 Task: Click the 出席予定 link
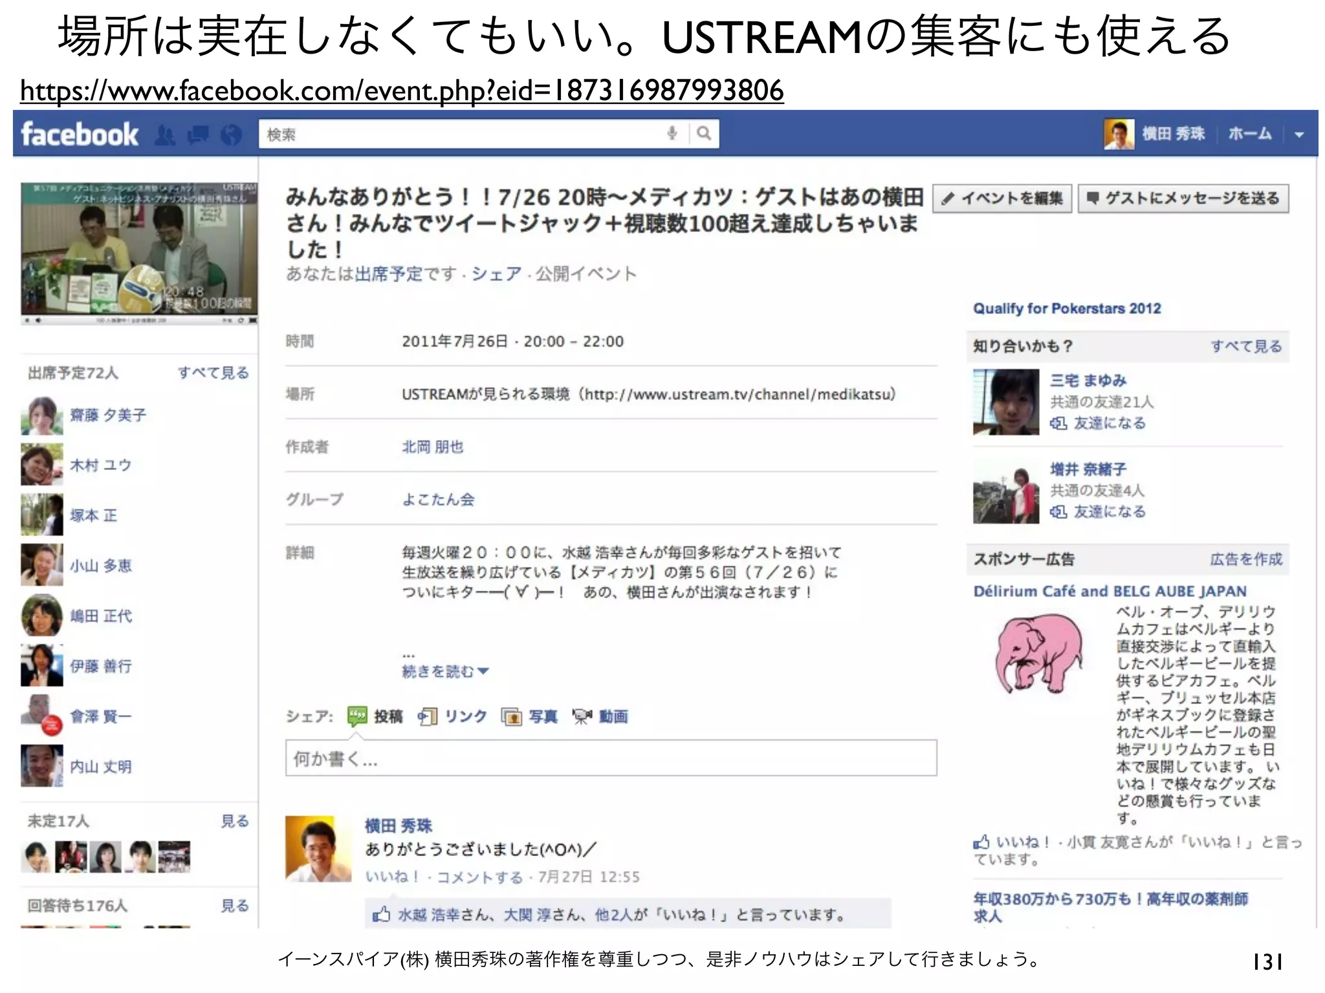click(388, 274)
